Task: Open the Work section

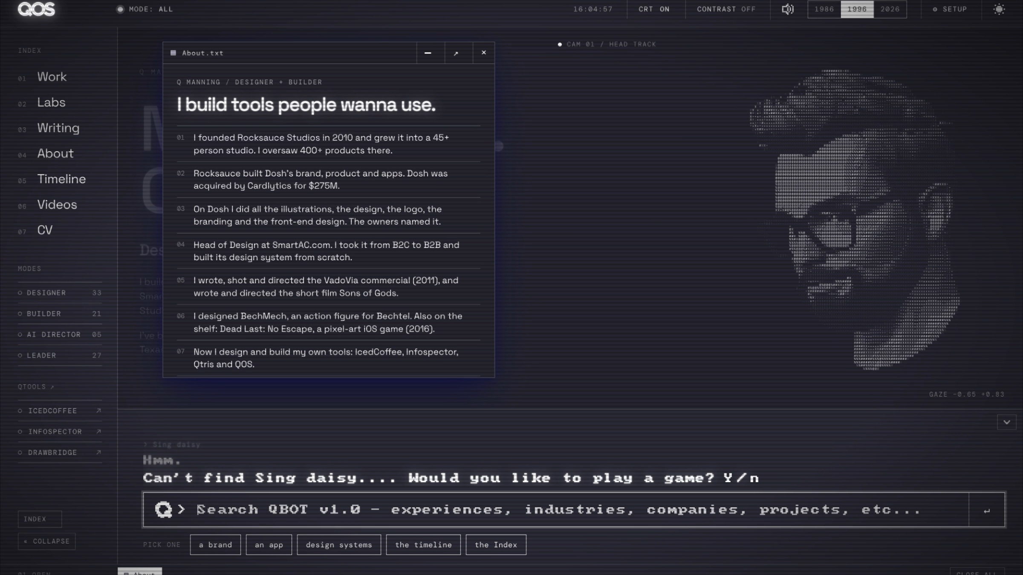Action: pyautogui.click(x=52, y=77)
